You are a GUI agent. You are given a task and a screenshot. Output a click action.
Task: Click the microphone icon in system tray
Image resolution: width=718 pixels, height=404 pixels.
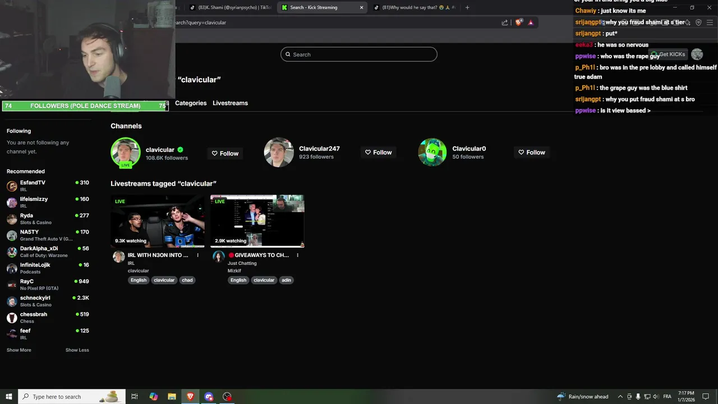point(638,397)
